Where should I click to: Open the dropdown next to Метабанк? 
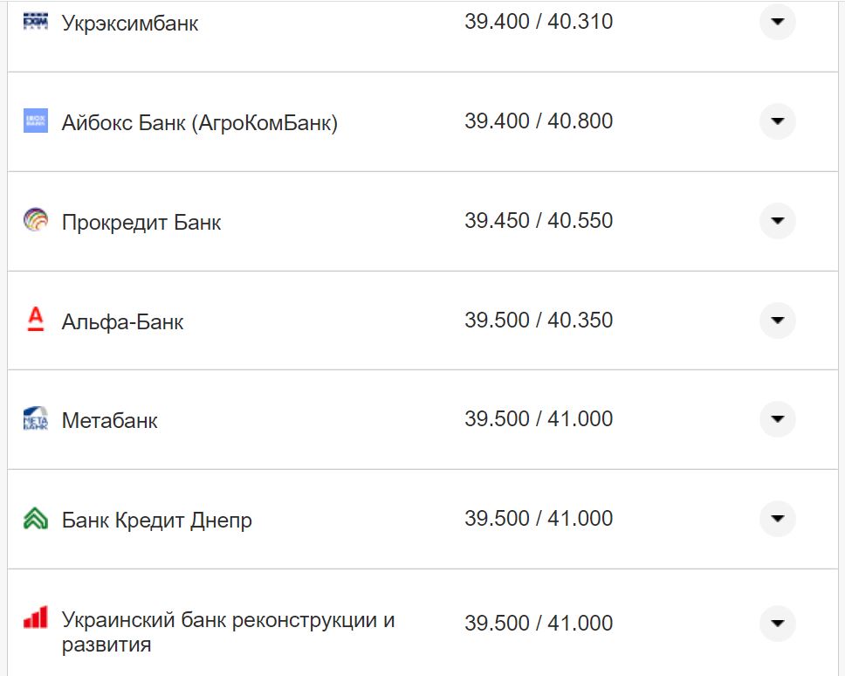point(776,419)
